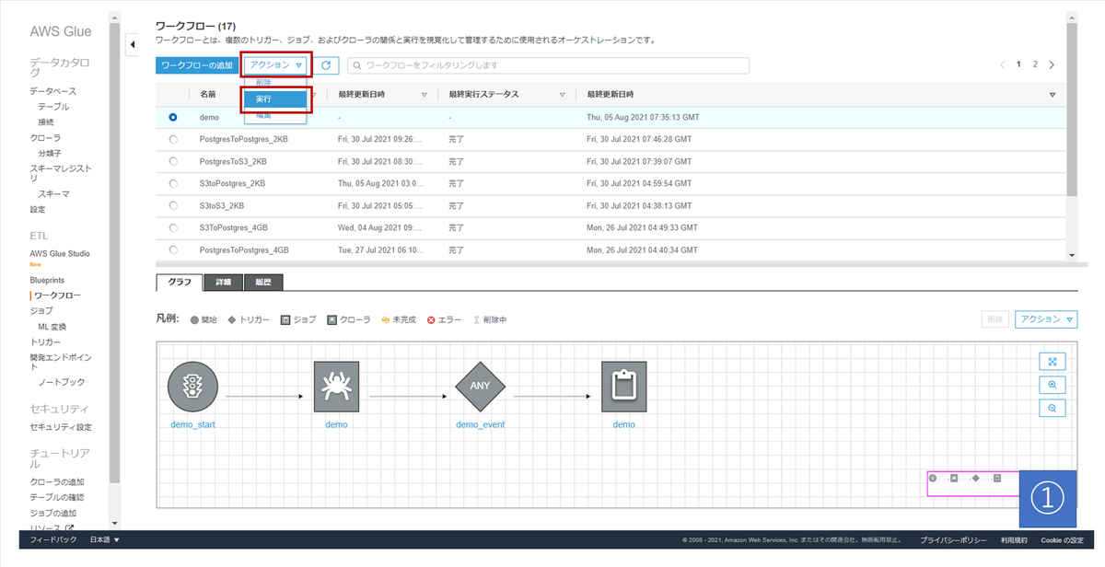This screenshot has height=567, width=1105.
Task: Switch to the グラフ tab
Action: click(x=179, y=283)
